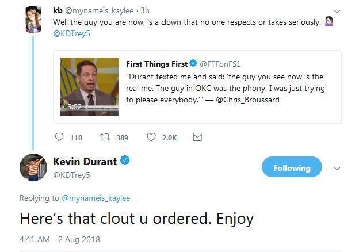359x252 pixels.
Task: Retweet kb's tweet via retweet icon
Action: click(x=105, y=138)
